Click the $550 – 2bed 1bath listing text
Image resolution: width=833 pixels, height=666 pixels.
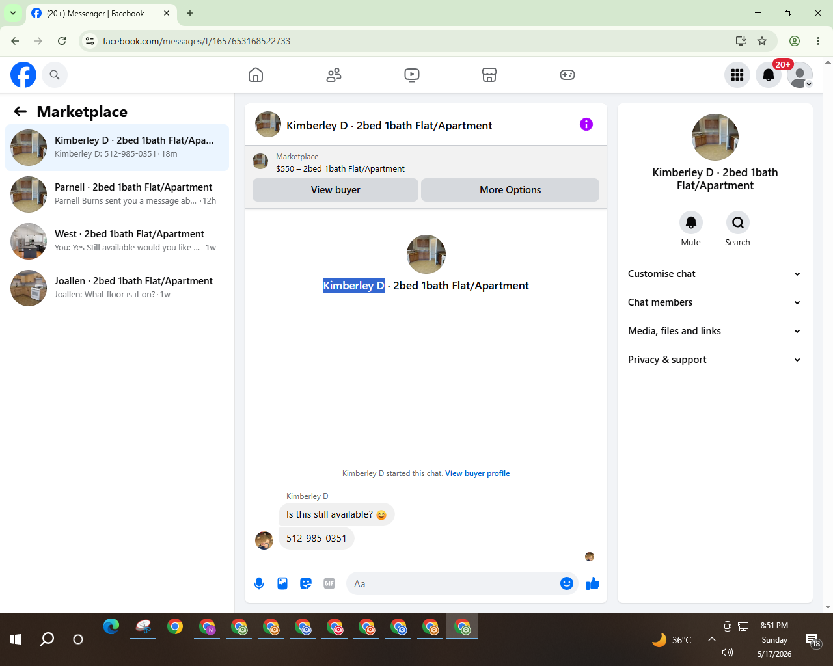pyautogui.click(x=340, y=168)
